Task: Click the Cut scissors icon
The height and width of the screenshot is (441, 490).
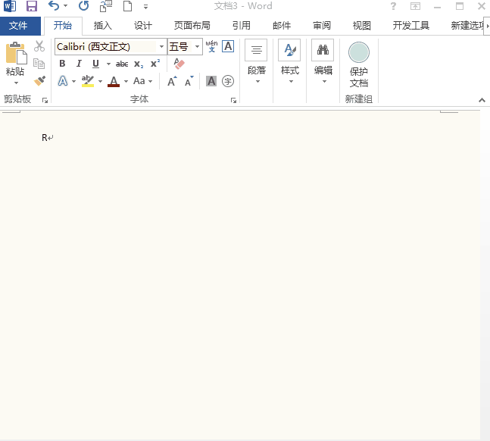Action: tap(39, 47)
